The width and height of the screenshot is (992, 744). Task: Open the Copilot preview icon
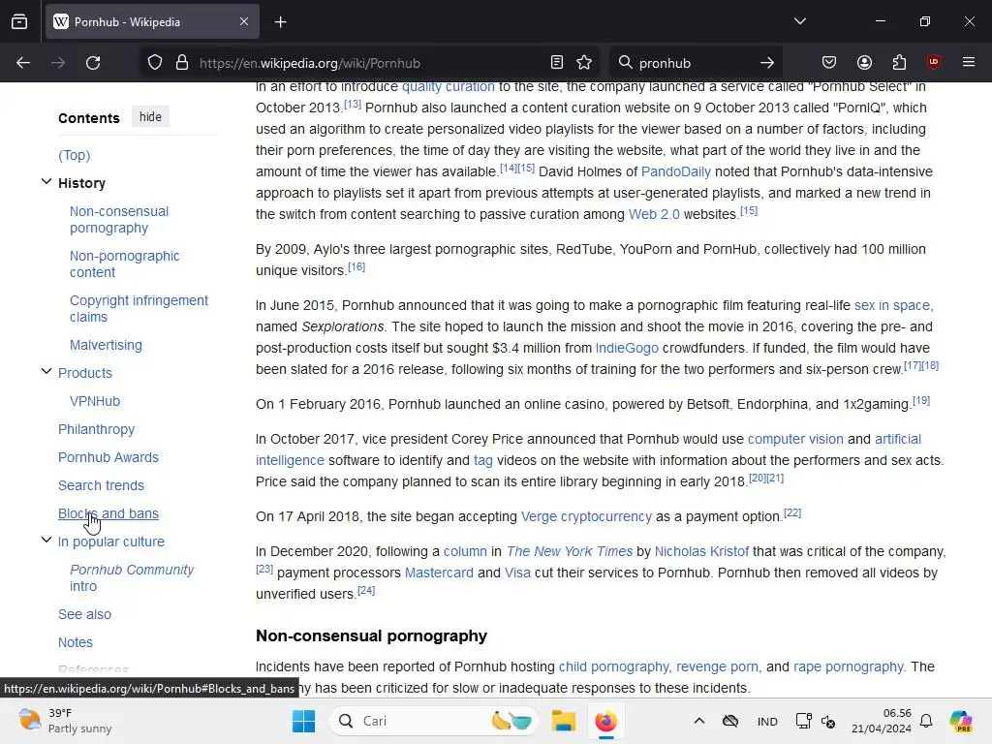point(961,721)
